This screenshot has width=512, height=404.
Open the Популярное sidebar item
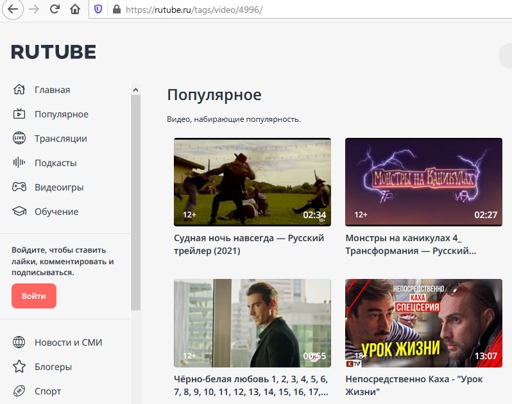click(x=62, y=114)
